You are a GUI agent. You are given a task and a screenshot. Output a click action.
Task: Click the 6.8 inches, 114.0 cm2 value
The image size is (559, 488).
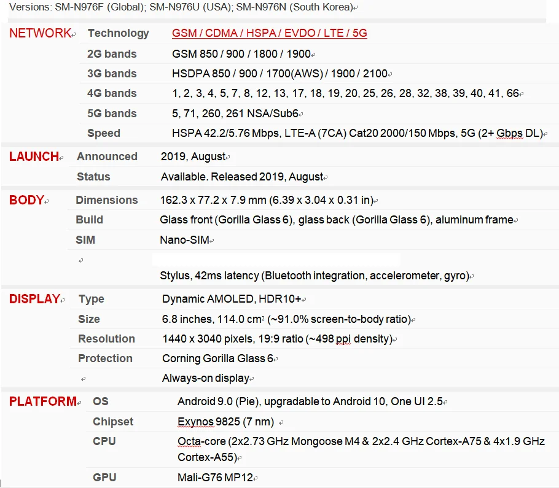click(287, 319)
